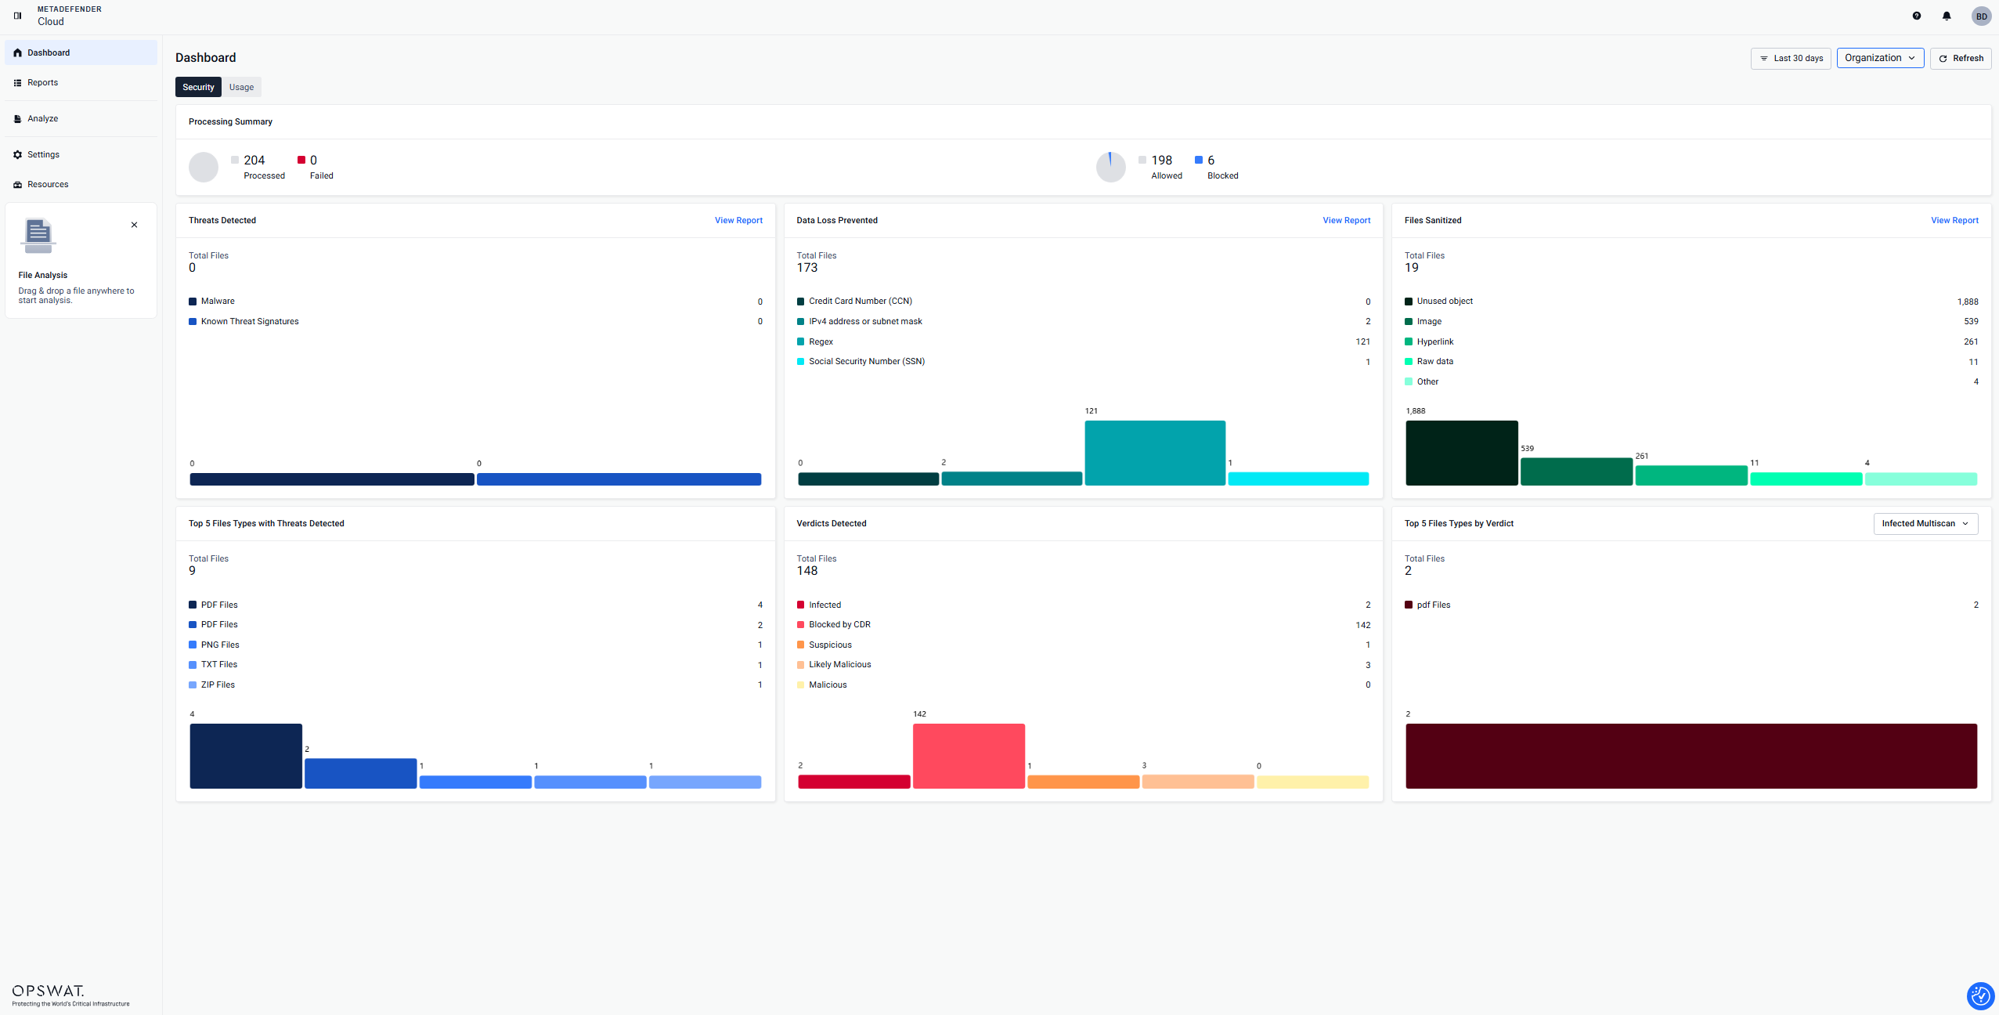Viewport: 1999px width, 1015px height.
Task: Click the Reports list icon in sidebar
Action: point(17,82)
